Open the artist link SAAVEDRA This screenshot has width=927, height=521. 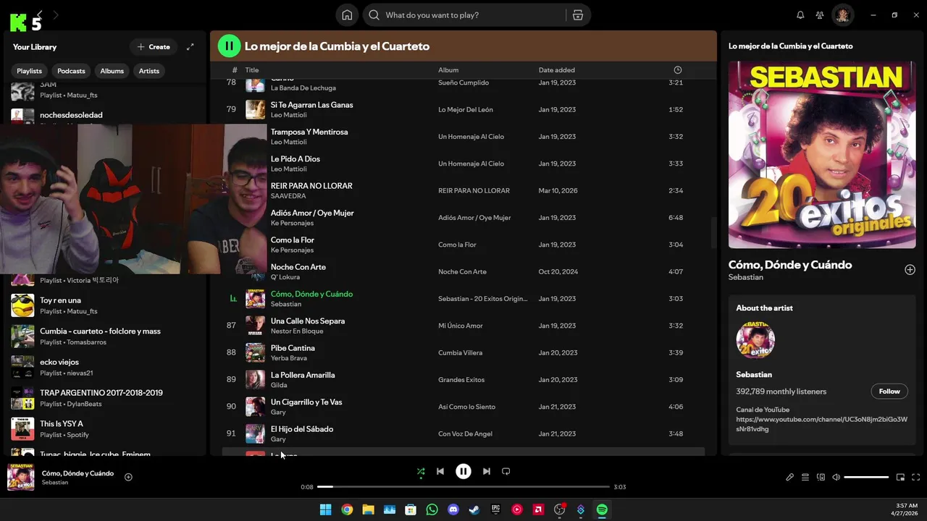pos(288,196)
